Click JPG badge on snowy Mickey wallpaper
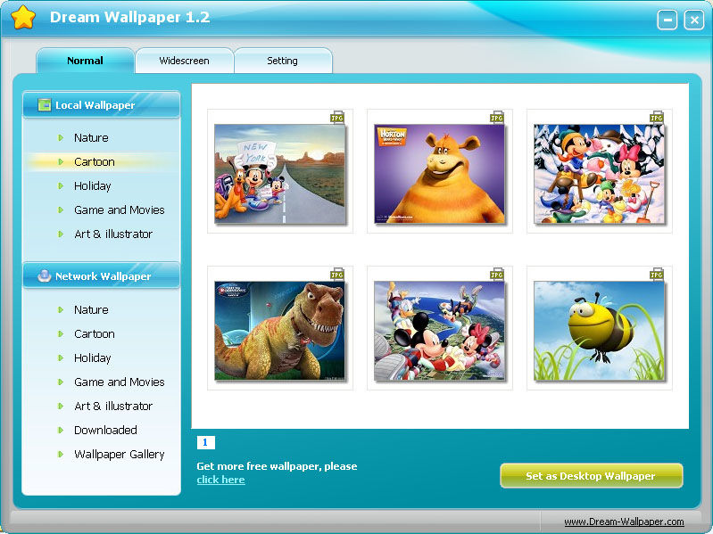The height and width of the screenshot is (534, 713). [657, 118]
